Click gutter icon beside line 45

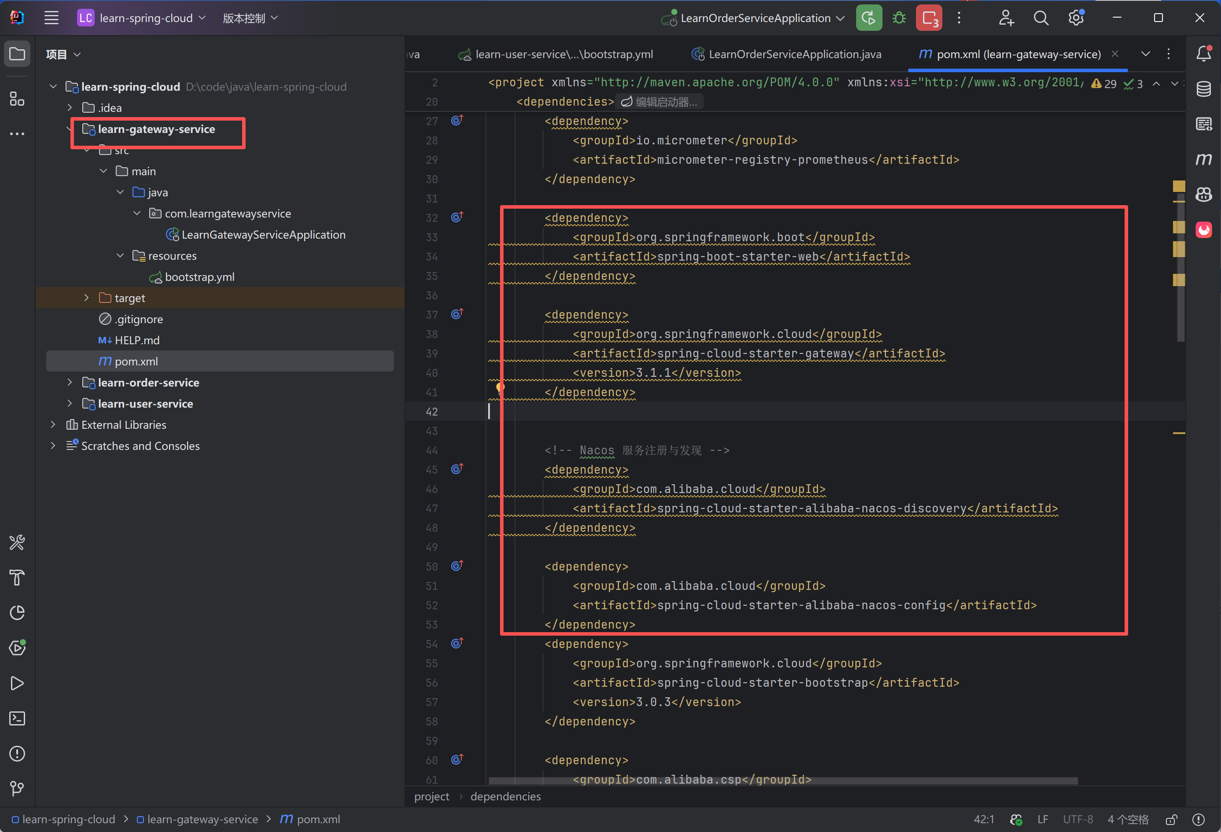pos(457,469)
